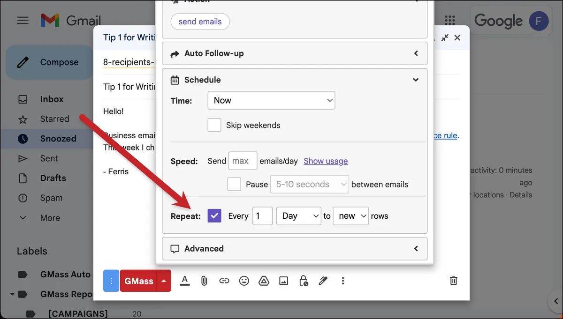Click the calendar icon in Schedule header
The height and width of the screenshot is (319, 563).
(175, 80)
